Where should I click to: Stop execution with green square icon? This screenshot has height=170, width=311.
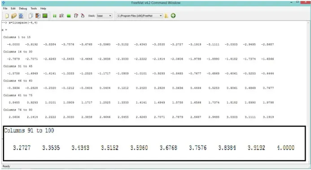[x=69, y=16]
